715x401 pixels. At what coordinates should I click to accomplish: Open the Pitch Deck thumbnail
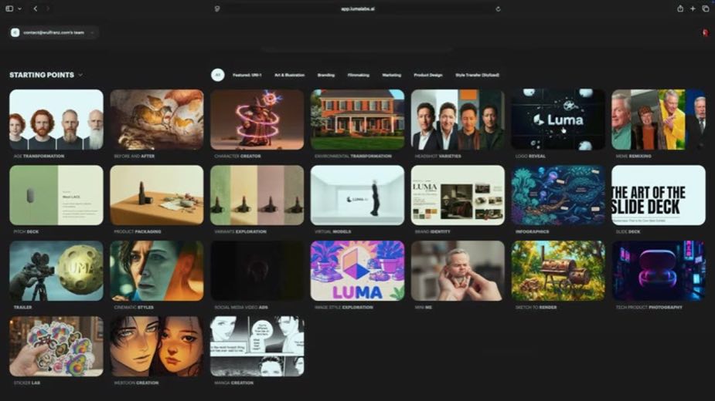coord(56,195)
